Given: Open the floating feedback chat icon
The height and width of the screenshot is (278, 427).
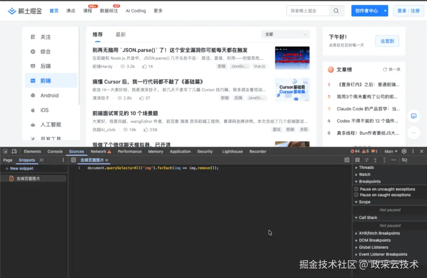Looking at the screenshot, I should coord(413,116).
